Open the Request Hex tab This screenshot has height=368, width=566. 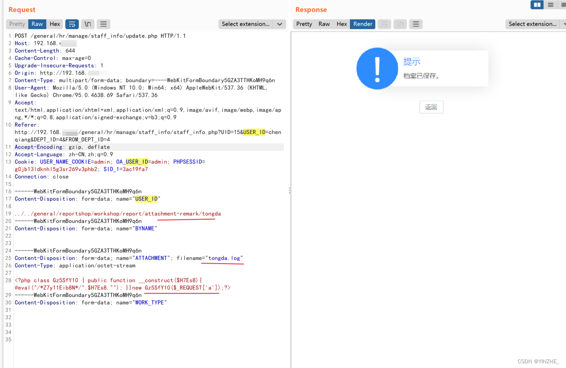click(x=55, y=24)
